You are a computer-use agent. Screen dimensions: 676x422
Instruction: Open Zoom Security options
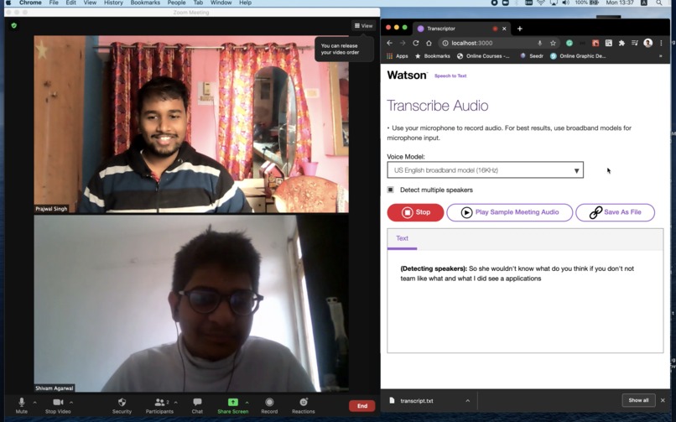(122, 405)
